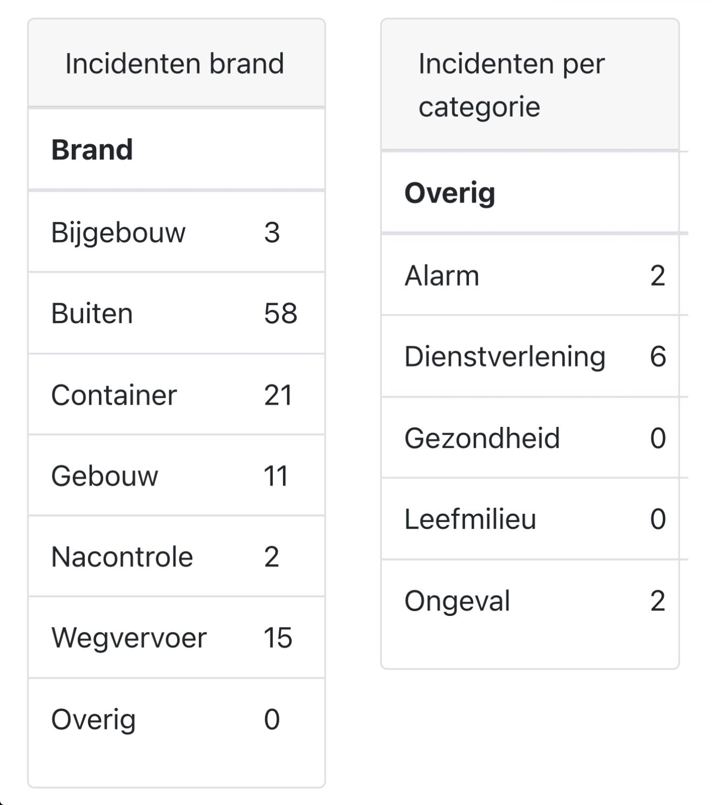
Task: Select the Brand column heading
Action: pyautogui.click(x=92, y=150)
